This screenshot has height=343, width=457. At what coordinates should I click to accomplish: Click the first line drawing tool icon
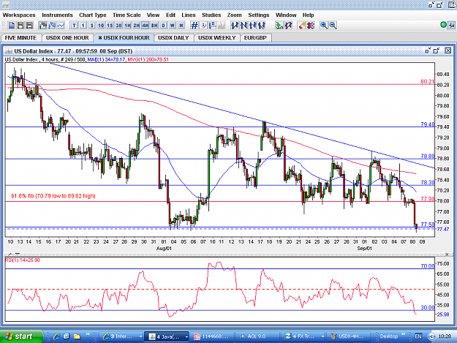(x=234, y=26)
